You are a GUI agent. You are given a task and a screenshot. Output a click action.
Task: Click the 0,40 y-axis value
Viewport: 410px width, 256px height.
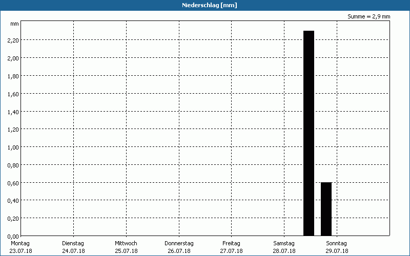13,201
